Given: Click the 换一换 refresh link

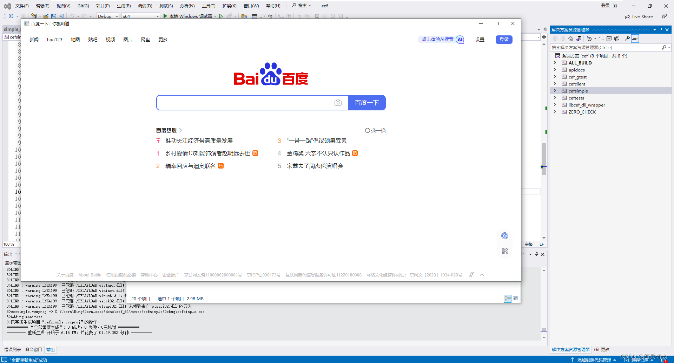Looking at the screenshot, I should pos(375,130).
